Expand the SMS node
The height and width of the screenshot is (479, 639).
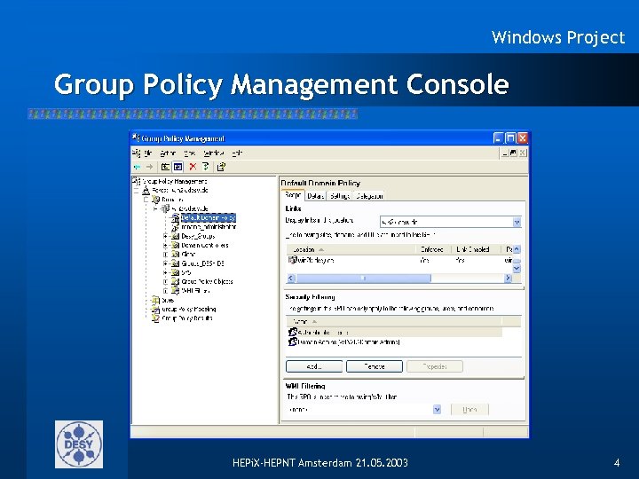pos(165,272)
